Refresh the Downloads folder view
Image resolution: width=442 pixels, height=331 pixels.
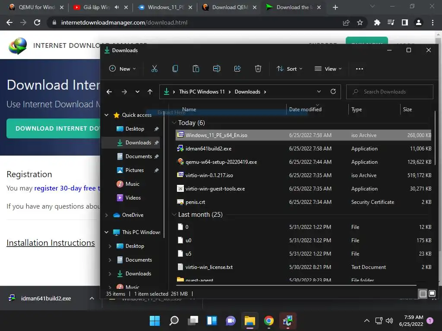(333, 91)
